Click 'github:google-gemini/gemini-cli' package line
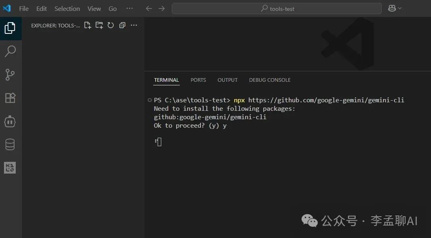Viewport: 431px width, 238px height. pyautogui.click(x=210, y=117)
